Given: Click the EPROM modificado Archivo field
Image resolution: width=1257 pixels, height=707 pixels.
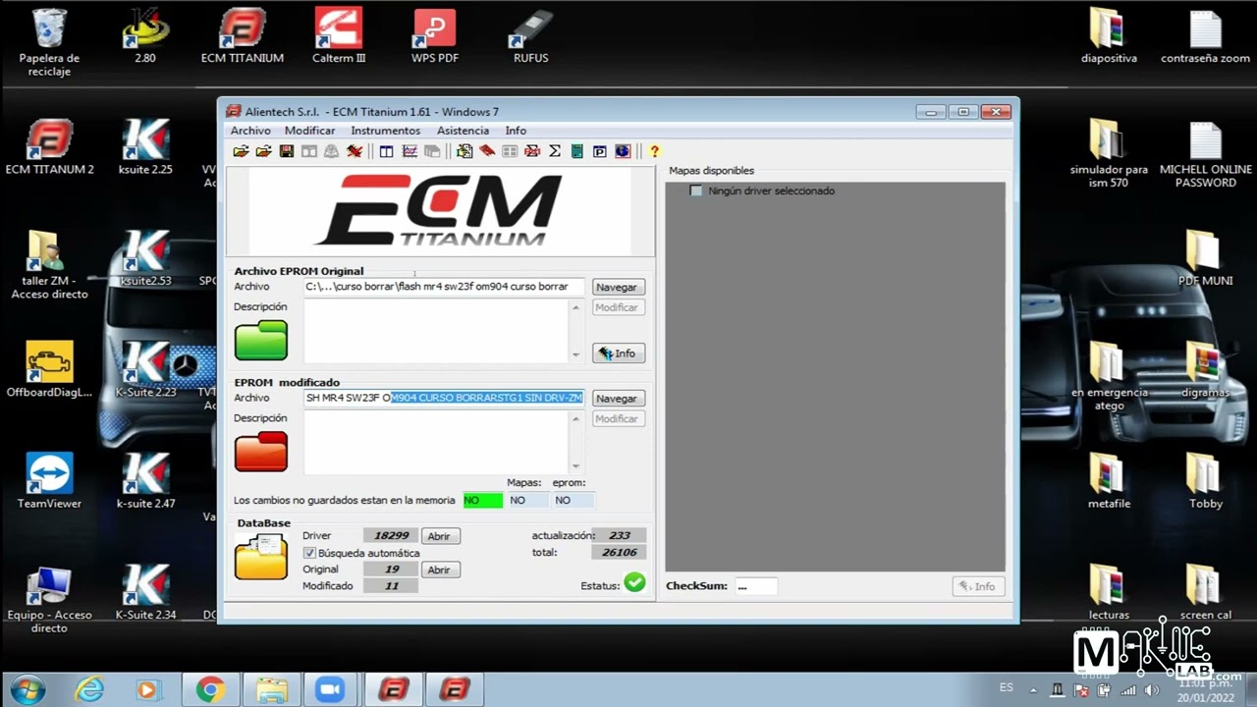Looking at the screenshot, I should coord(444,398).
